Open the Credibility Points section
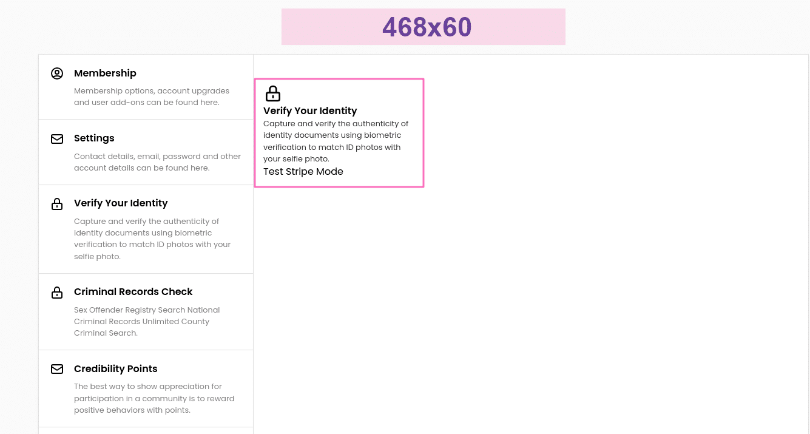Screen dimensions: 810x434 [115, 369]
